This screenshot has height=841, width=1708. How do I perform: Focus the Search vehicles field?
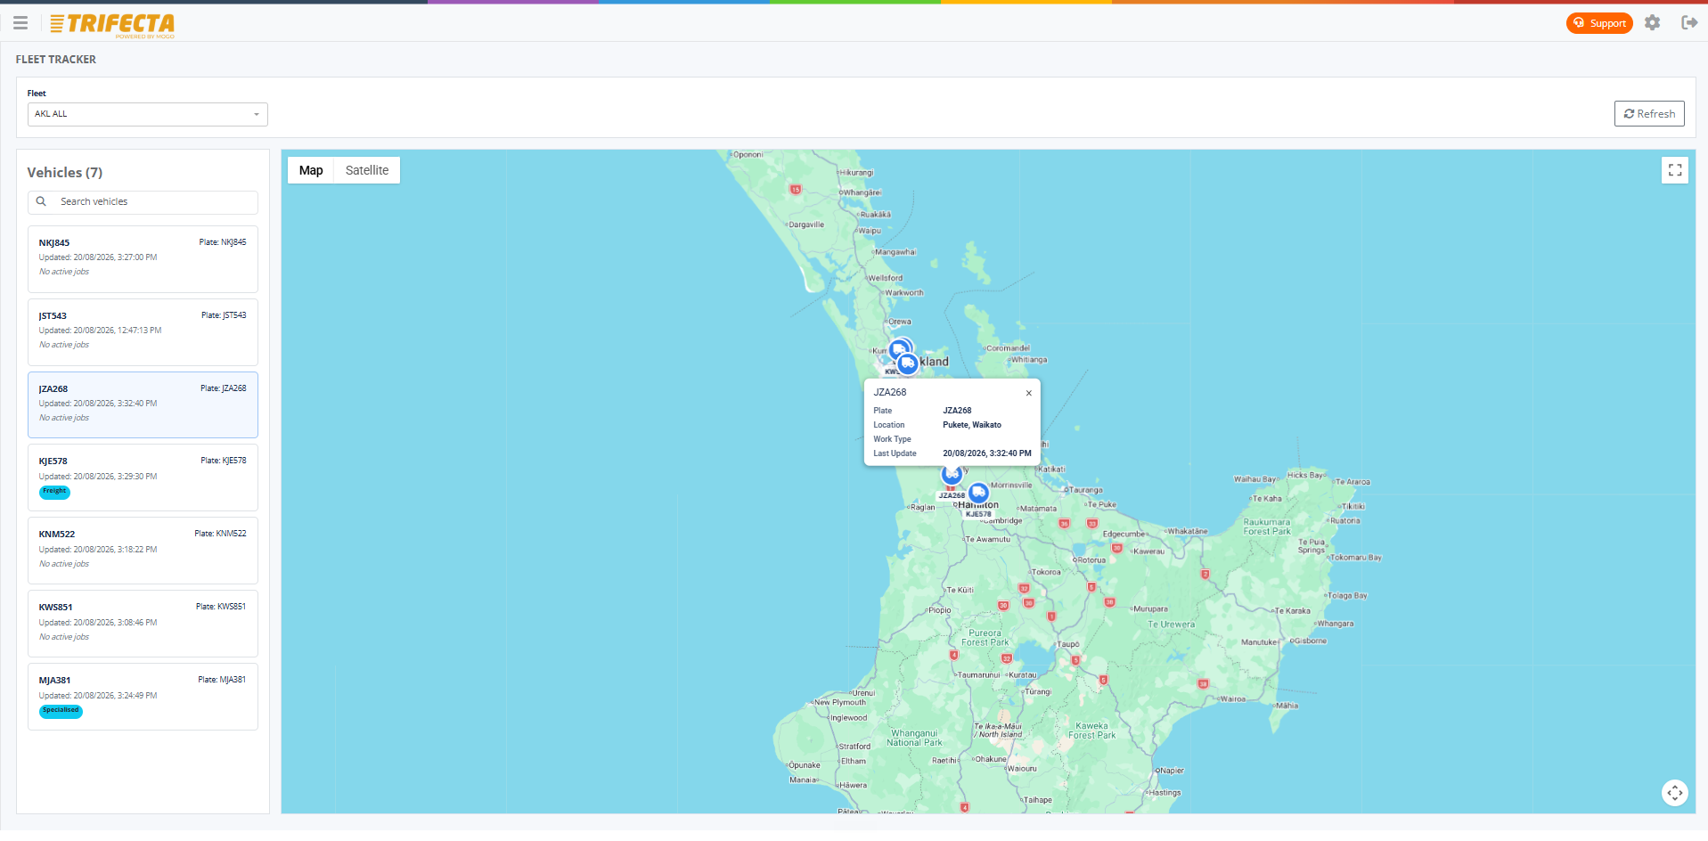143,202
